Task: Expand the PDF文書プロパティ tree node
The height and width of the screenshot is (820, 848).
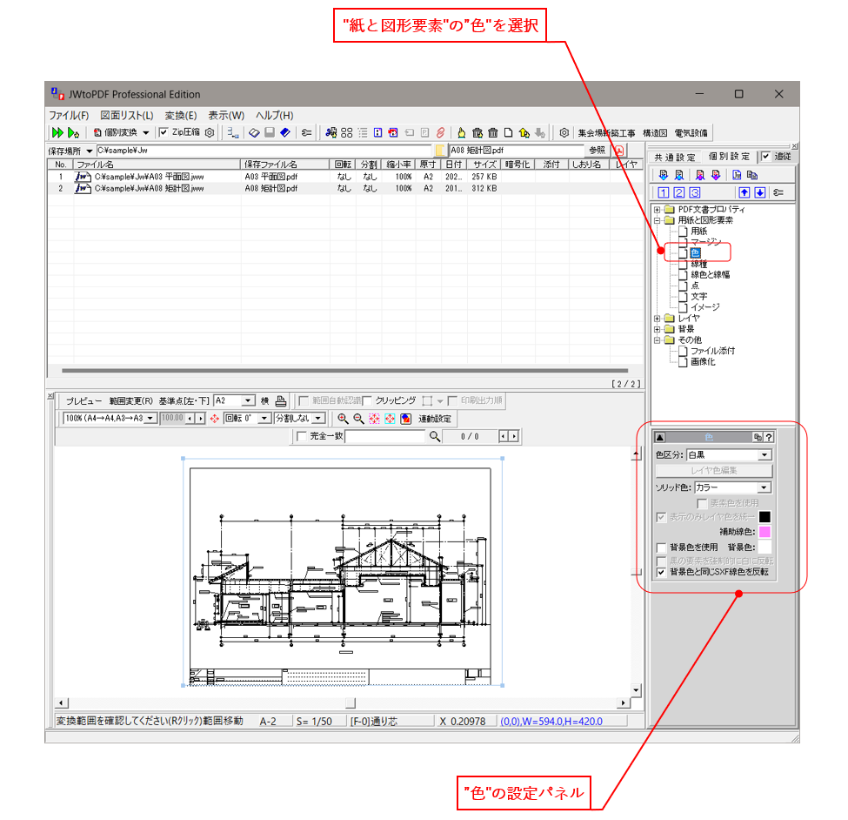Action: tap(657, 209)
